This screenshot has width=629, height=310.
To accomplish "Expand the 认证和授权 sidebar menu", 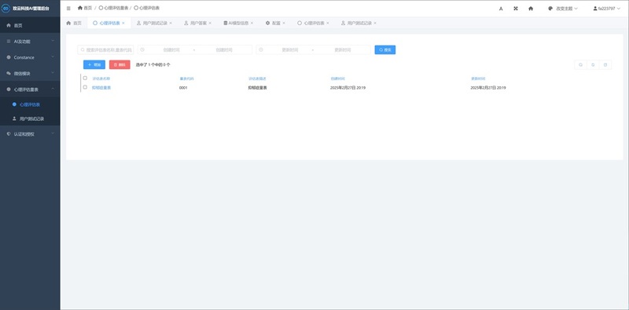I will coord(30,133).
